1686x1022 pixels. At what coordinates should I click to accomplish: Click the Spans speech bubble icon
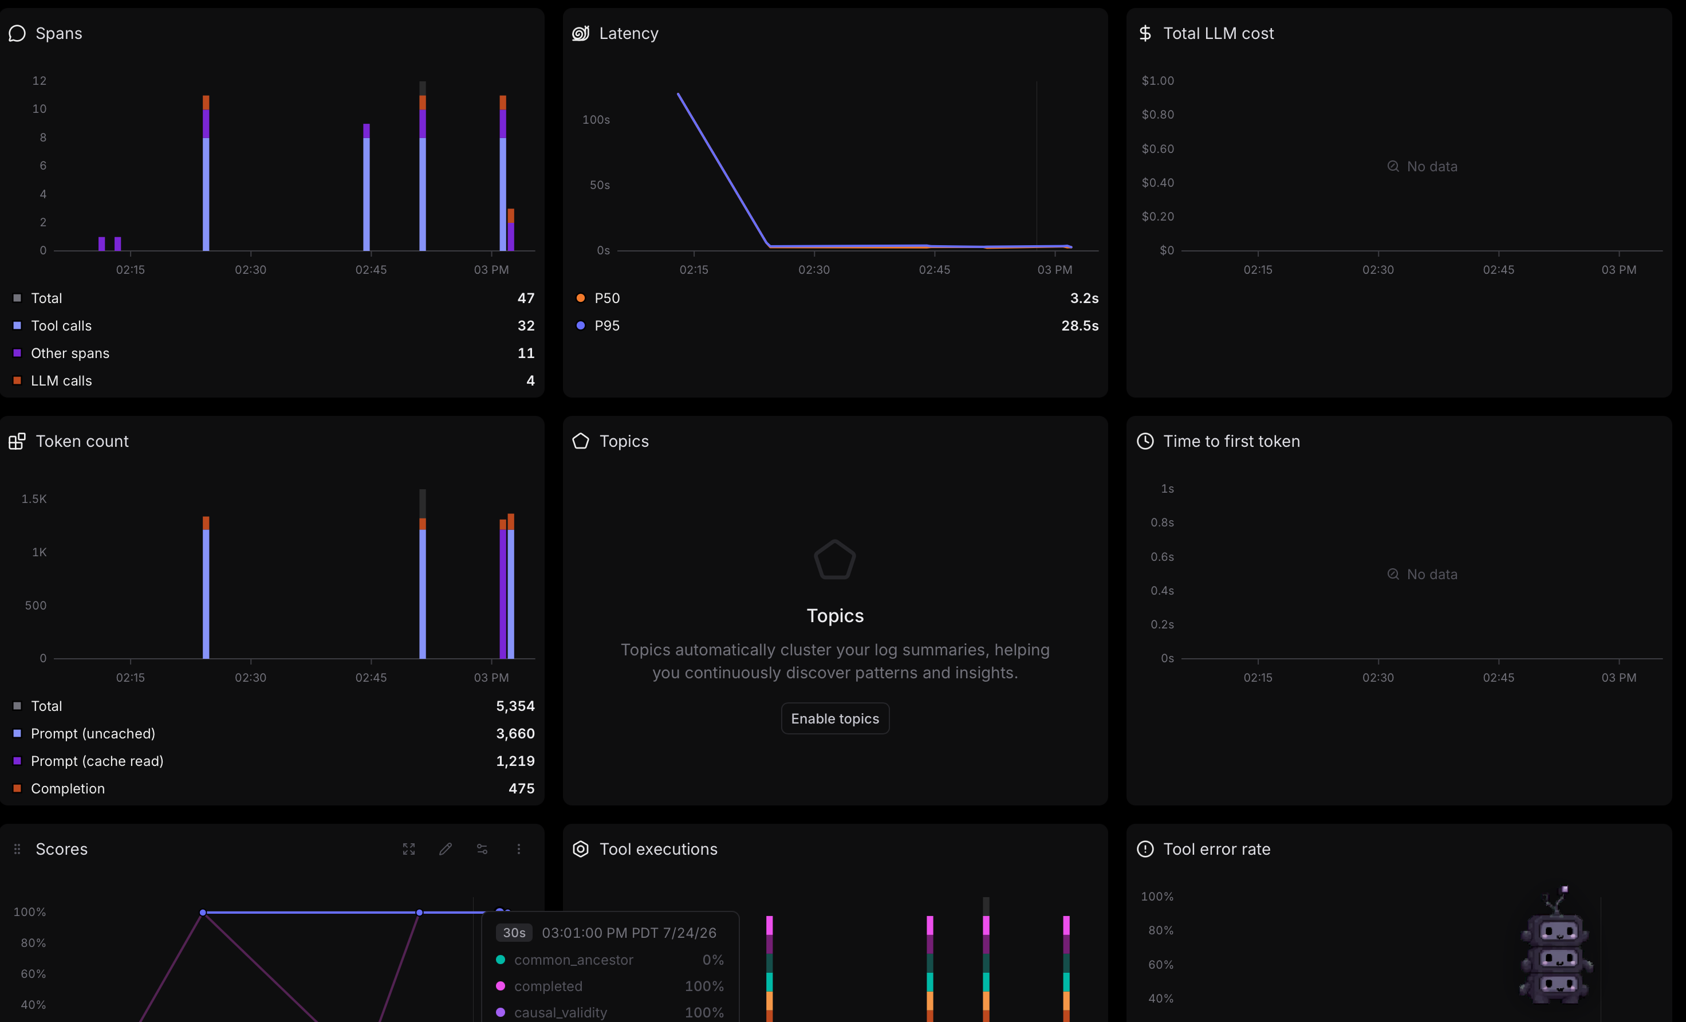[17, 33]
